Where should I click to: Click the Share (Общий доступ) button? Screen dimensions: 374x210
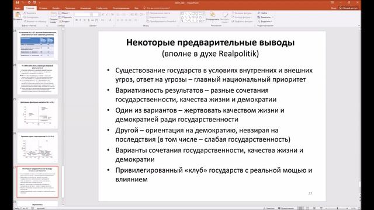348,8
